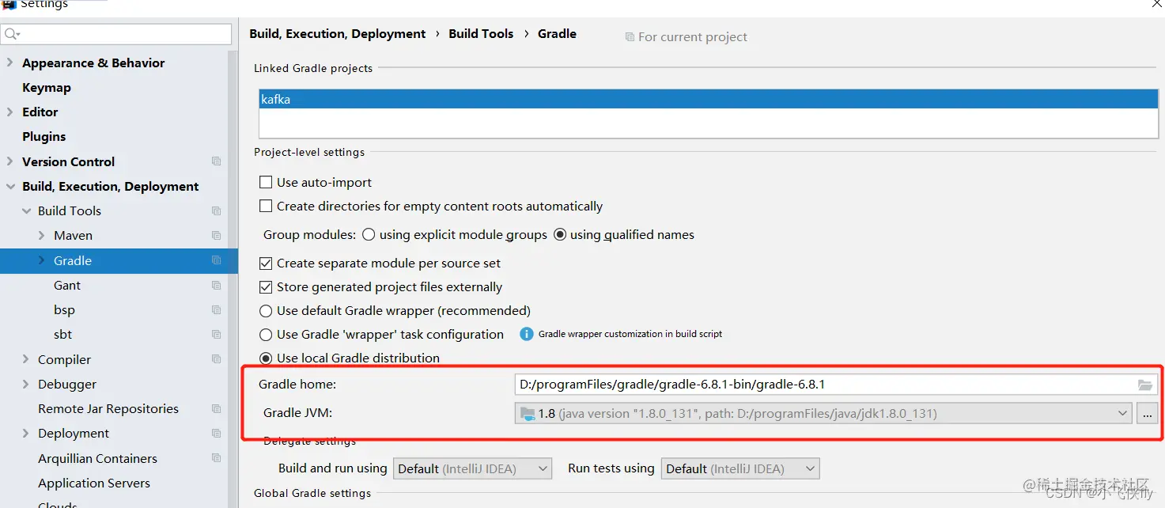The height and width of the screenshot is (508, 1165).
Task: Select using explicit module groups option
Action: point(369,234)
